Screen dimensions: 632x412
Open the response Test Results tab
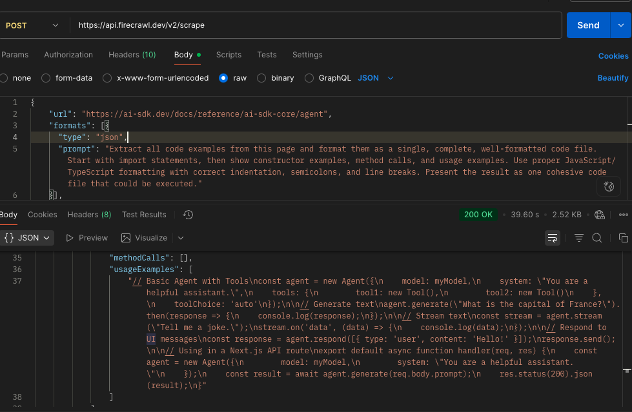[144, 215]
